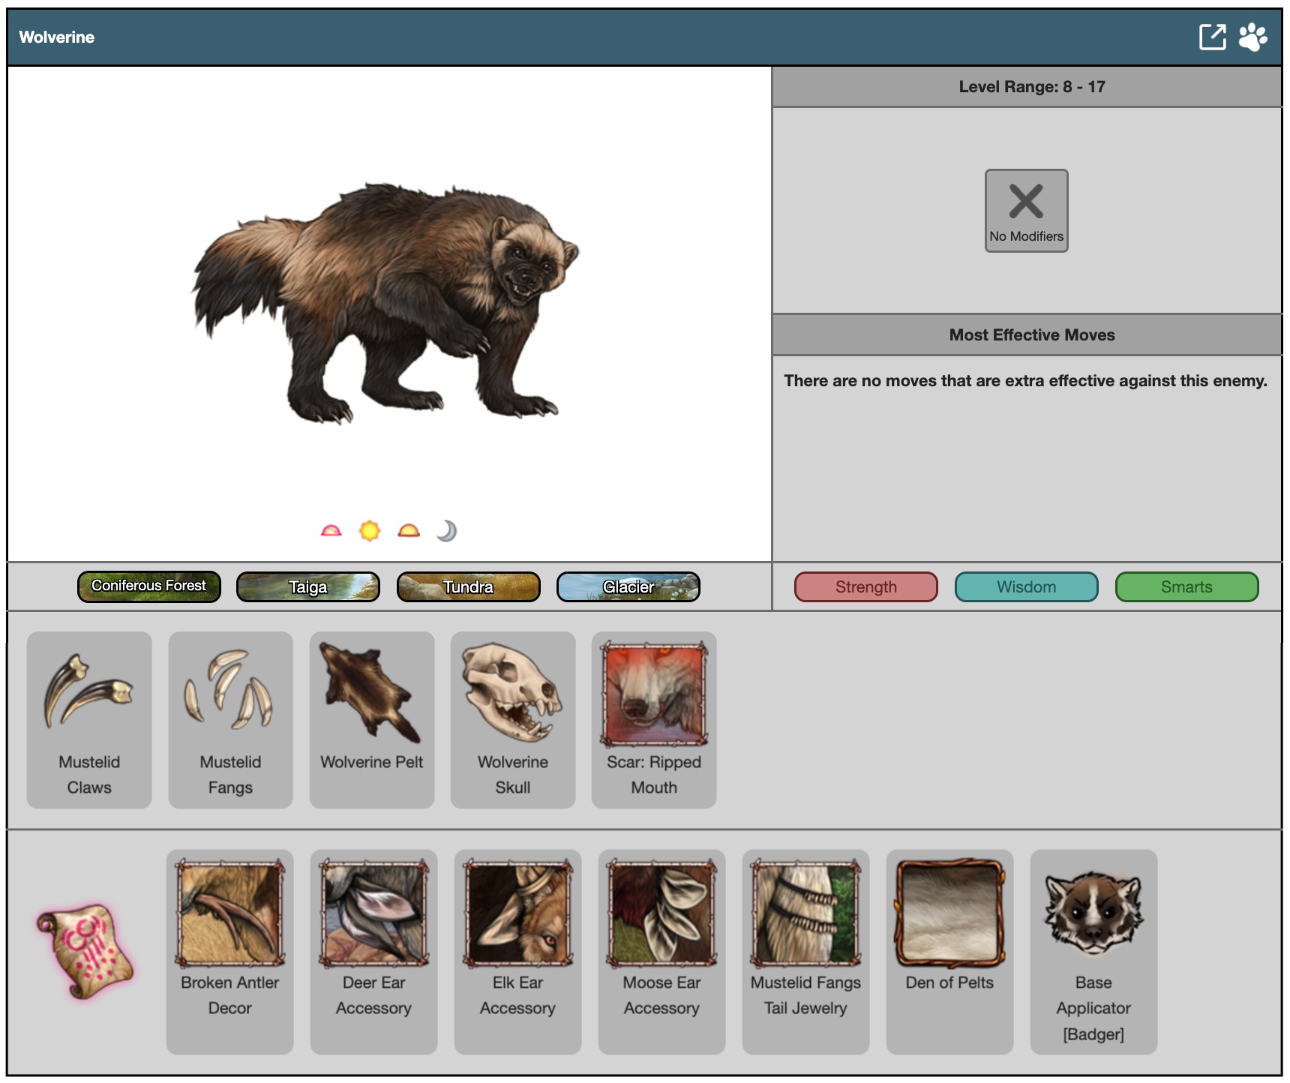The width and height of the screenshot is (1290, 1083).
Task: Click the green Smarts stat button
Action: pos(1186,586)
